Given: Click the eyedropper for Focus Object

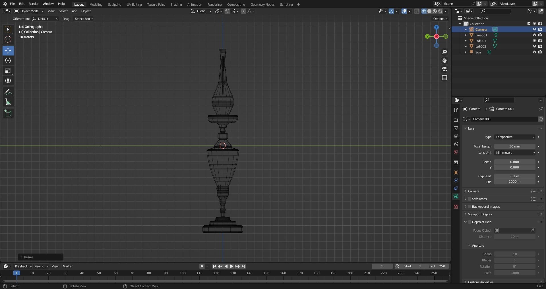Looking at the screenshot, I should coord(532,230).
